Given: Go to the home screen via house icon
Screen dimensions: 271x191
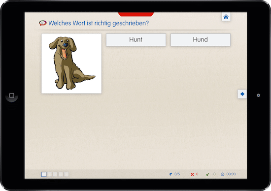Looking at the screenshot, I should 226,17.
